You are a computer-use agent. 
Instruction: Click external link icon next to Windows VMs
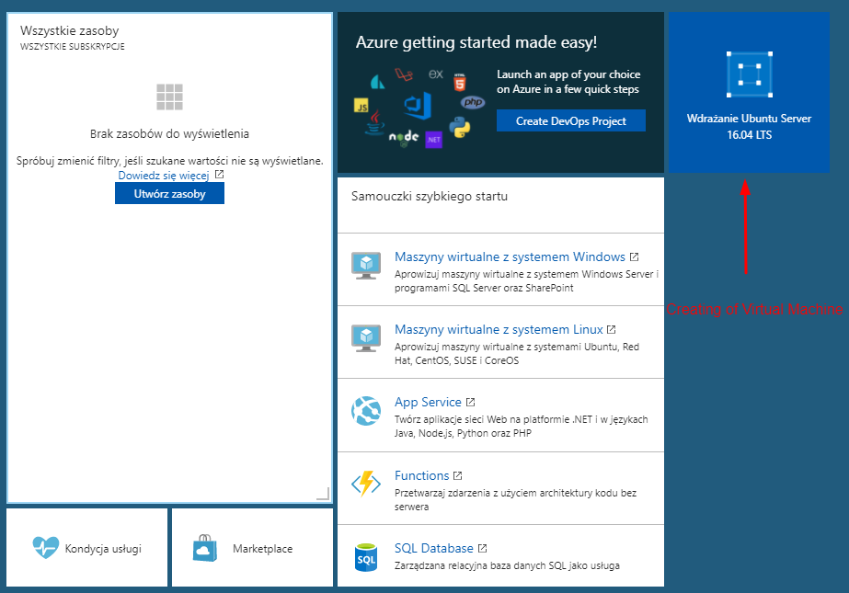[x=634, y=257]
